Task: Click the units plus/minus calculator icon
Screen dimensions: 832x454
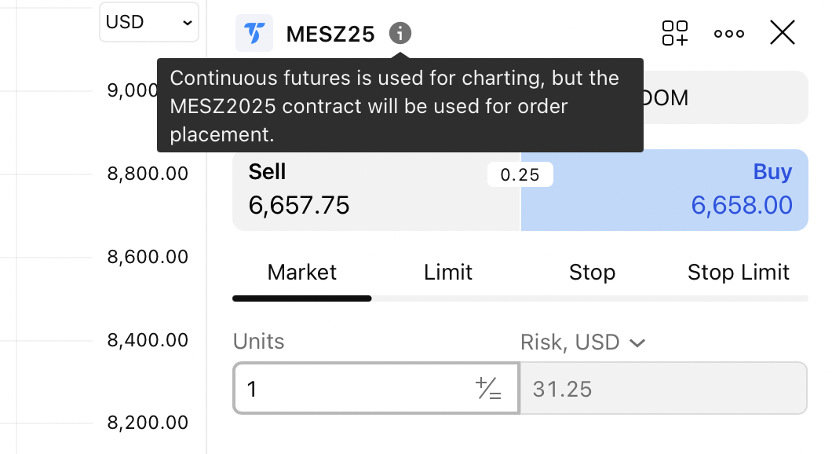Action: [488, 389]
